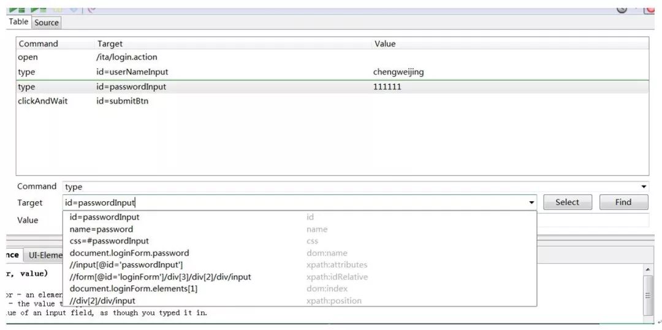Click the id=submitBtn target cell

123,101
